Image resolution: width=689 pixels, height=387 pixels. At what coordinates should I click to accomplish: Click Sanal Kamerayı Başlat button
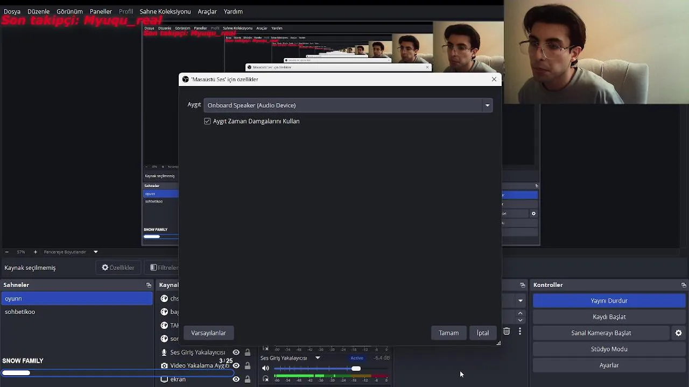(601, 333)
